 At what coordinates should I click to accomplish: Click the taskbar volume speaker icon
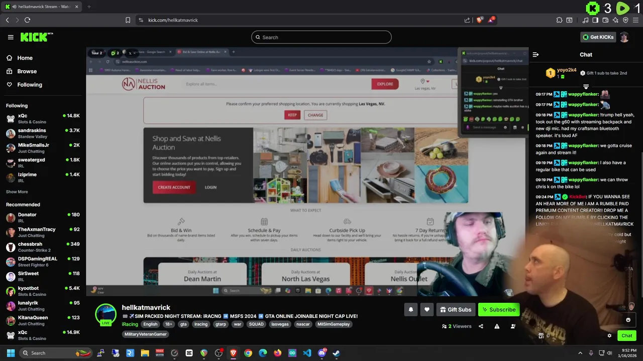[609, 353]
